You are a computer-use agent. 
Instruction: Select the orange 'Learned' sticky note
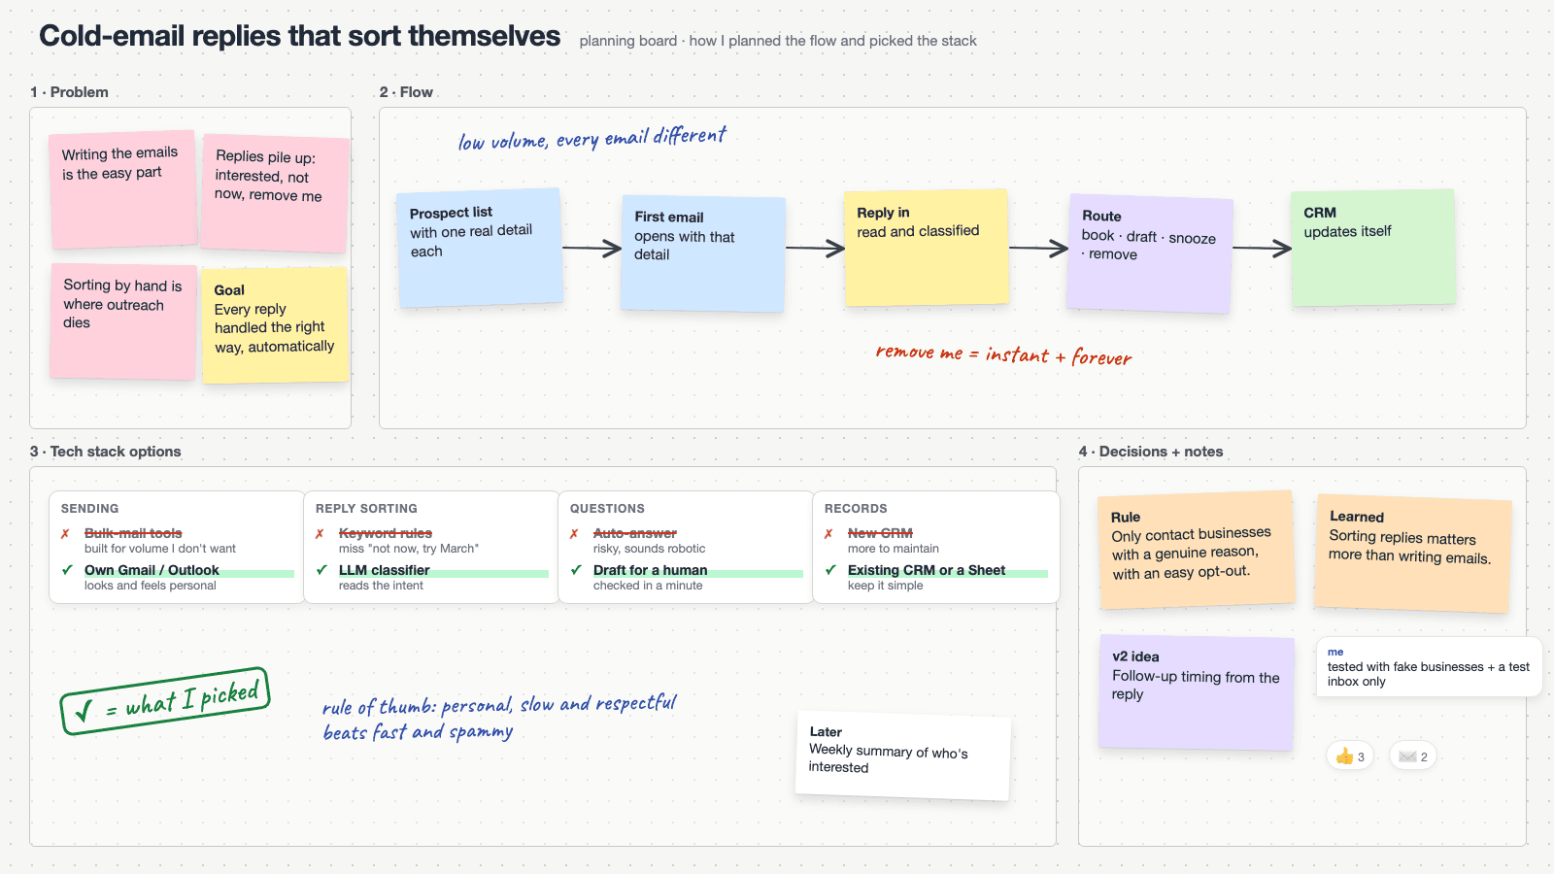coord(1413,554)
